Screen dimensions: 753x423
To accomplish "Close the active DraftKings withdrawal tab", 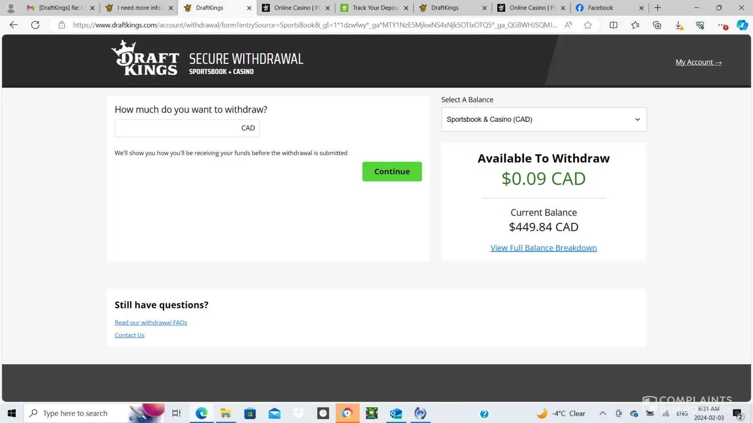I will click(249, 8).
